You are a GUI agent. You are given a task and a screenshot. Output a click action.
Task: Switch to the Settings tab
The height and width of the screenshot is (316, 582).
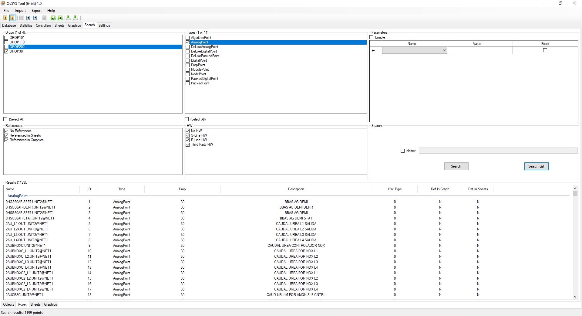(x=104, y=25)
